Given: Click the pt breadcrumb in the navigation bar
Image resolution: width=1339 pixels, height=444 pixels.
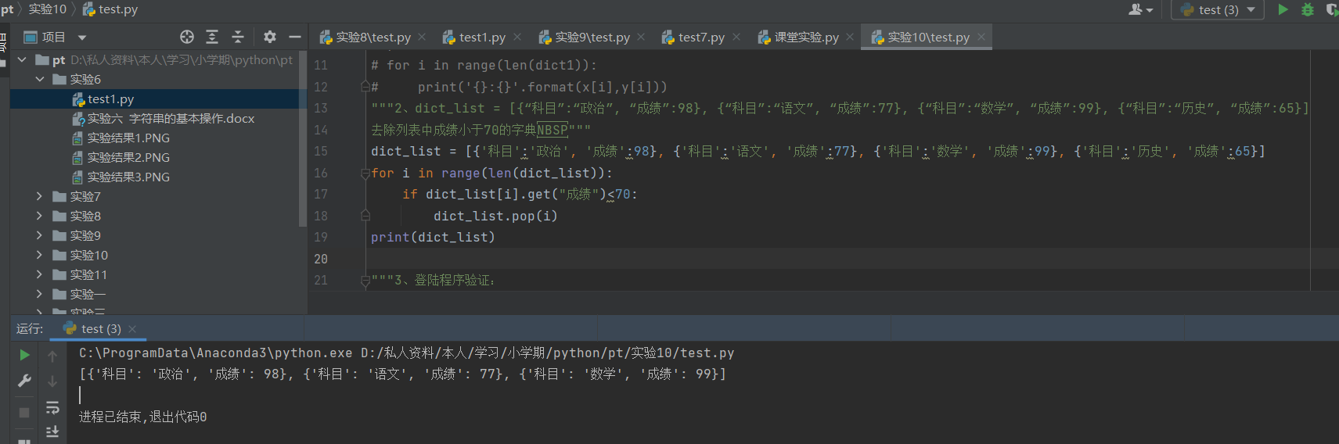Looking at the screenshot, I should [7, 9].
